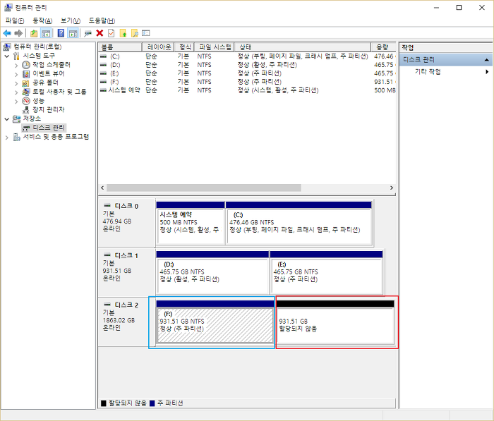
Task: Click the horizontal scrollbar thumb
Action: (x=204, y=188)
